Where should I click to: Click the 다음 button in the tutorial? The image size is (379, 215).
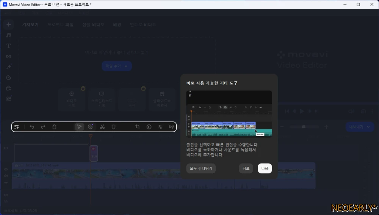tap(265, 168)
